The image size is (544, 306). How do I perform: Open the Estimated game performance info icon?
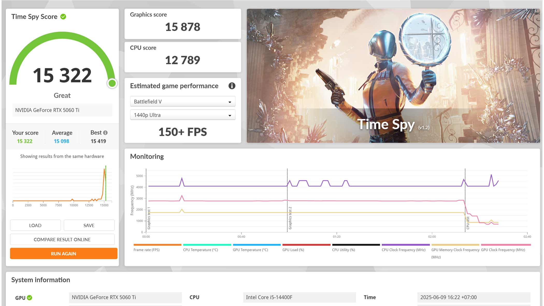tap(232, 86)
